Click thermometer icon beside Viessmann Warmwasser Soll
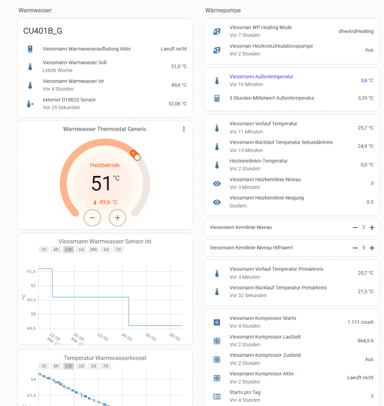This screenshot has height=406, width=384. click(30, 67)
